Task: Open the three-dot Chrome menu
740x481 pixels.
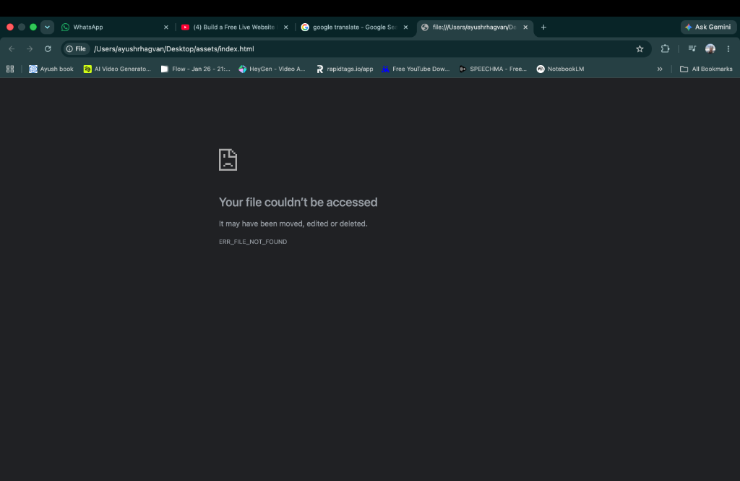Action: pos(728,48)
